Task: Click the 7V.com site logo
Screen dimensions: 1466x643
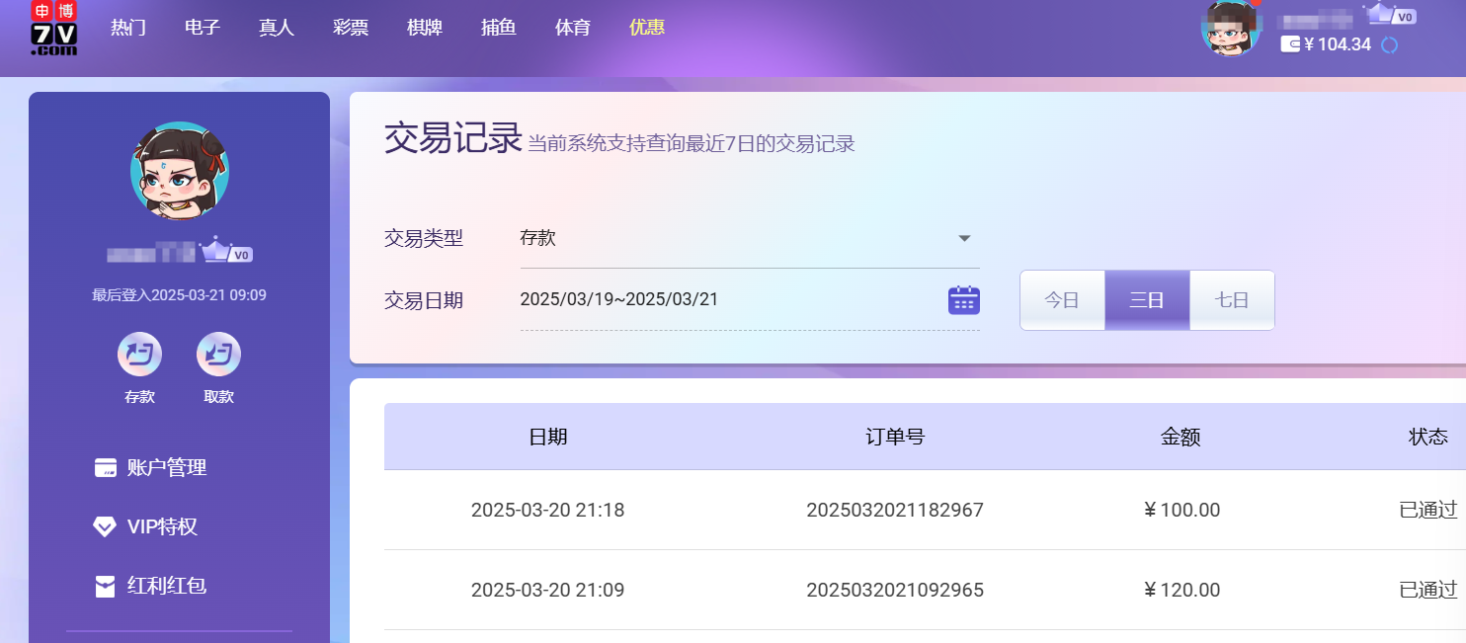Action: click(53, 28)
